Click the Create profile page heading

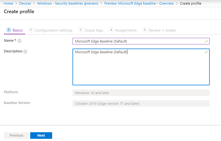click(19, 12)
